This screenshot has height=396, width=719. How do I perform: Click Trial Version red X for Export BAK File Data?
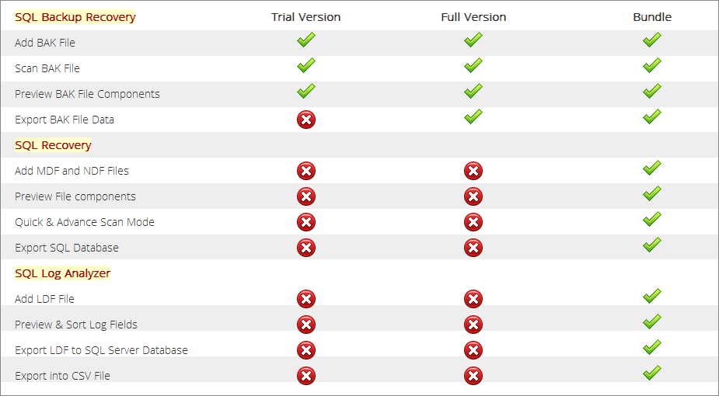[306, 120]
